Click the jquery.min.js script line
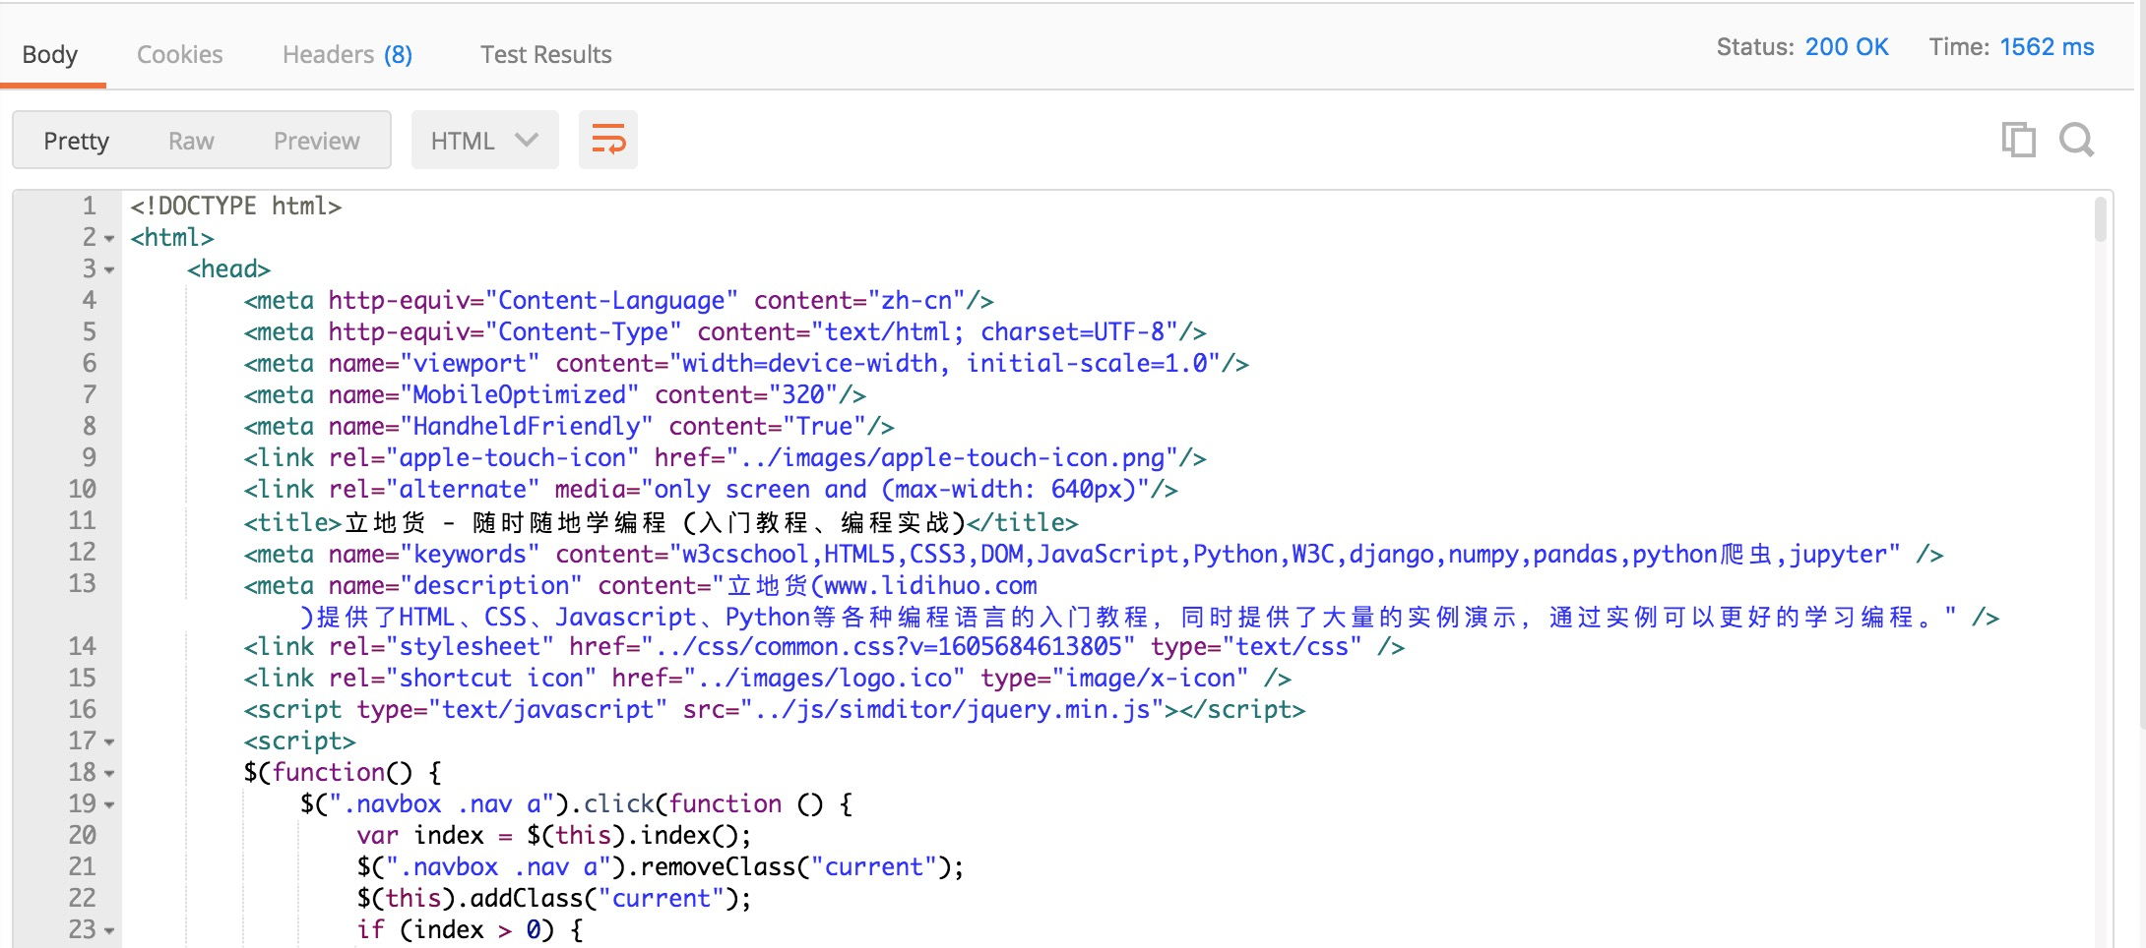2146x948 pixels. pyautogui.click(x=775, y=709)
